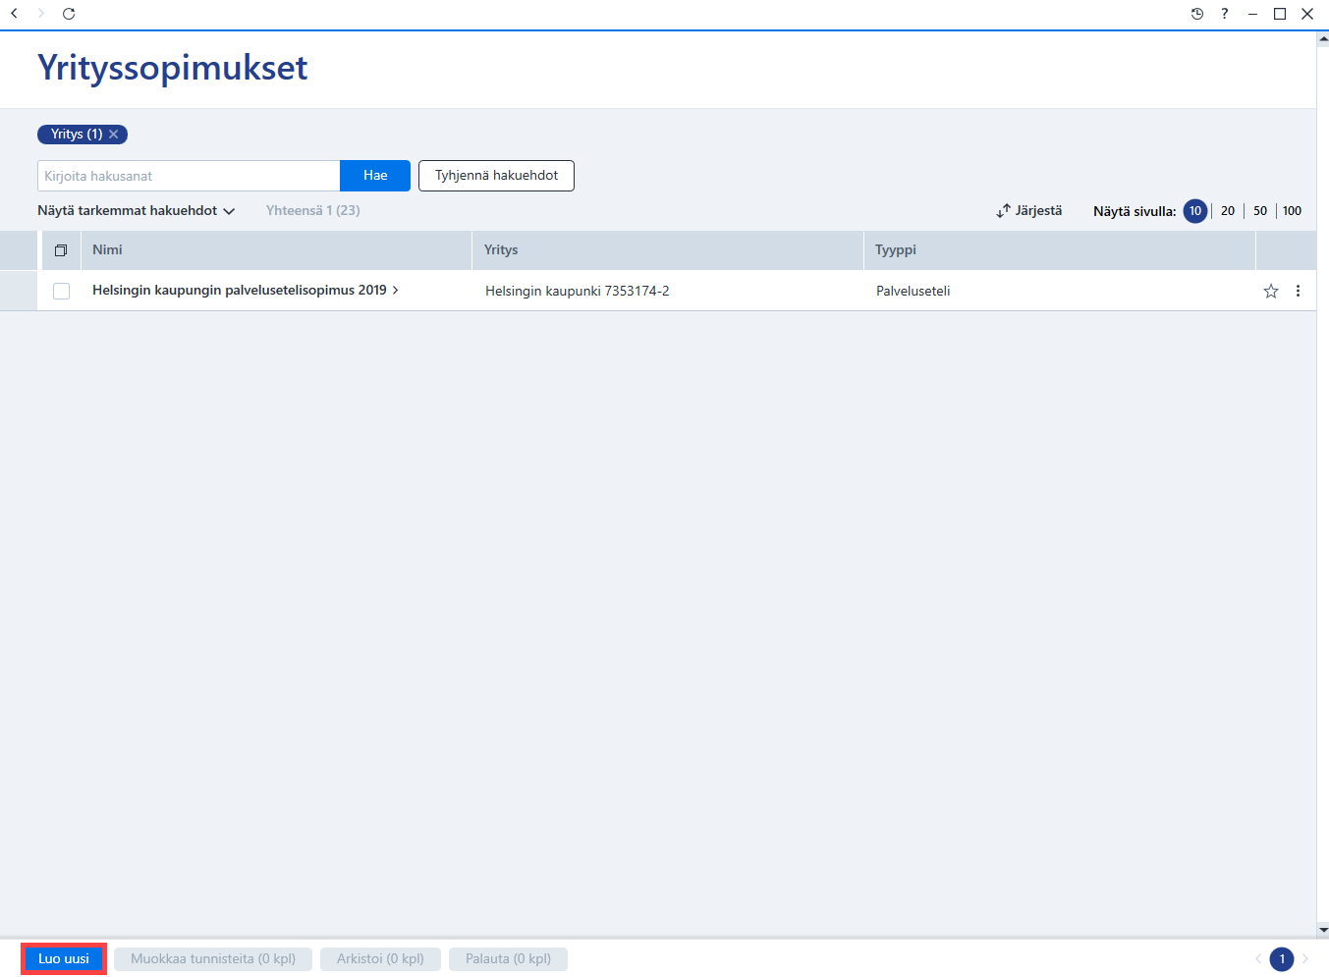Sort by the Tyyppi column header
Viewport: 1329px width, 977px height.
click(896, 250)
